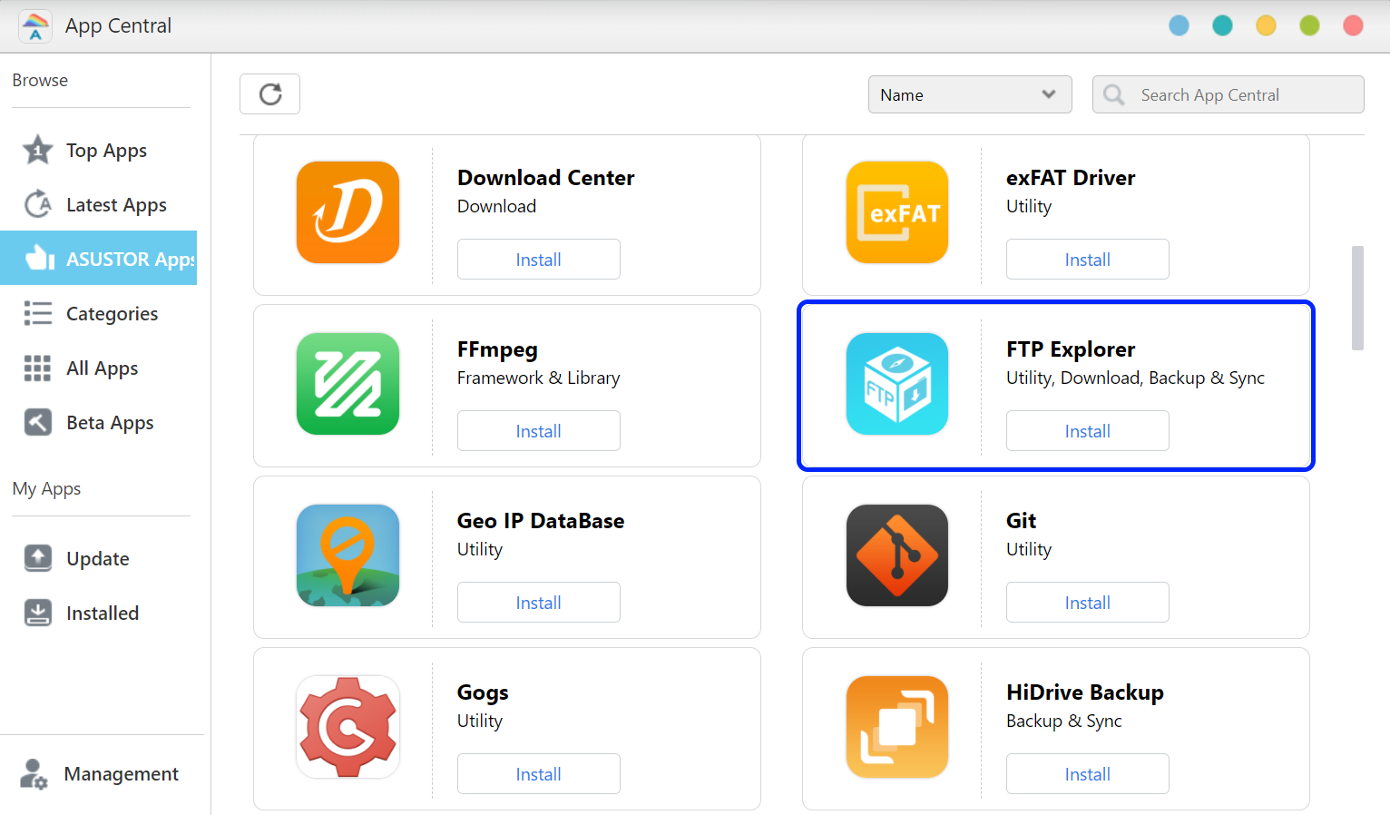The image size is (1390, 815).
Task: Click the blue window control dot
Action: tap(1180, 25)
